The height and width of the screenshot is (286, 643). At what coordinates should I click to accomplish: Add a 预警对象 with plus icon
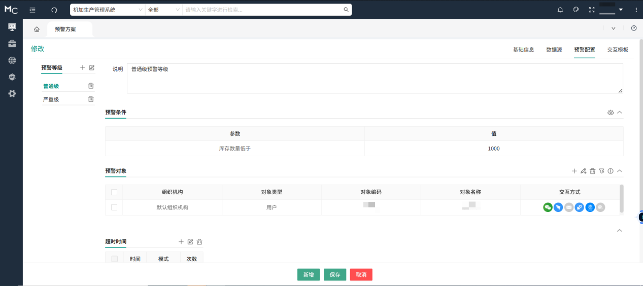pos(574,171)
